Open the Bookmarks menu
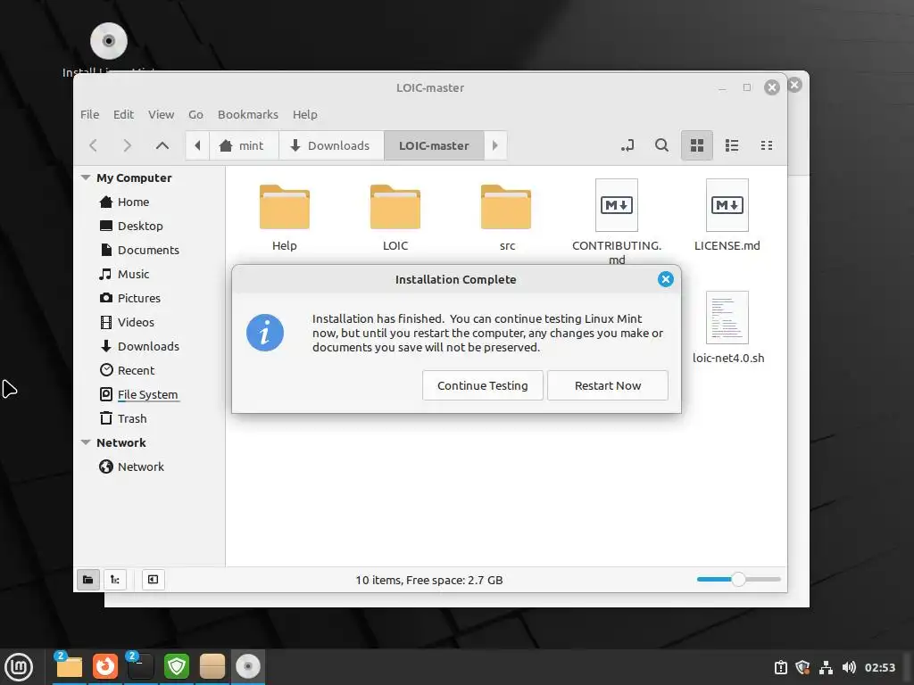The image size is (914, 685). 248,115
